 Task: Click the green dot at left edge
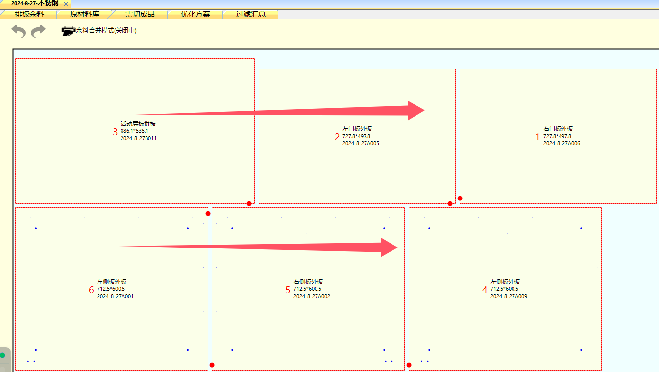[x=2, y=355]
